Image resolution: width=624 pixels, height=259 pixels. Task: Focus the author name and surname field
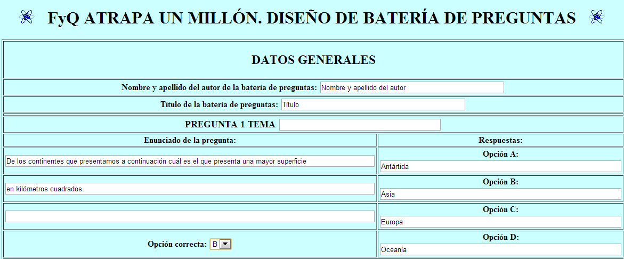click(x=411, y=88)
